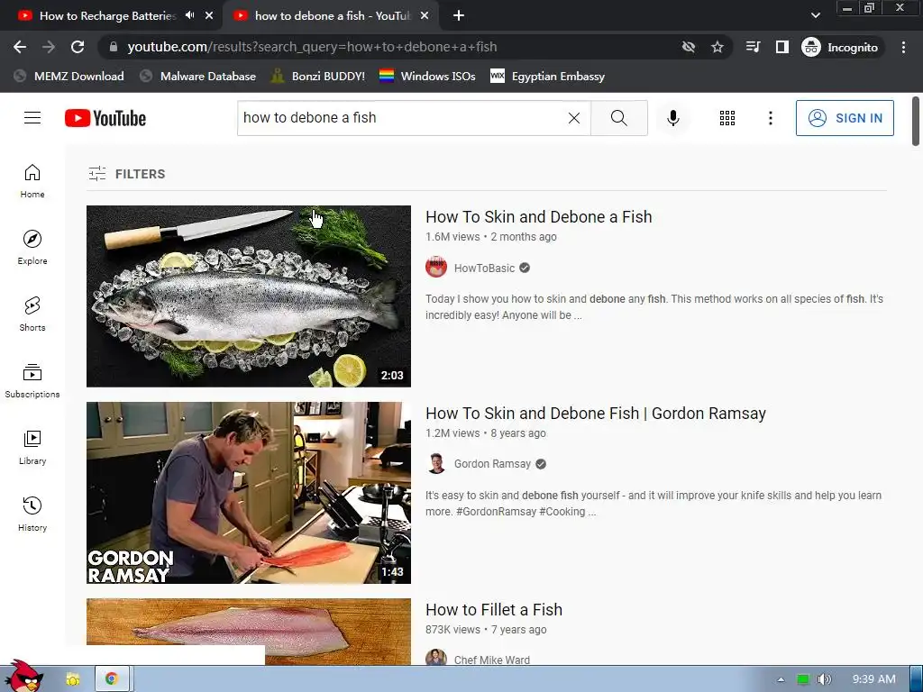The width and height of the screenshot is (923, 692).
Task: Show hidden system tray icons arrow
Action: coord(781,679)
